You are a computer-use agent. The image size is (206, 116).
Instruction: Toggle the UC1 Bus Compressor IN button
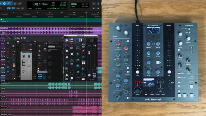click(158, 62)
